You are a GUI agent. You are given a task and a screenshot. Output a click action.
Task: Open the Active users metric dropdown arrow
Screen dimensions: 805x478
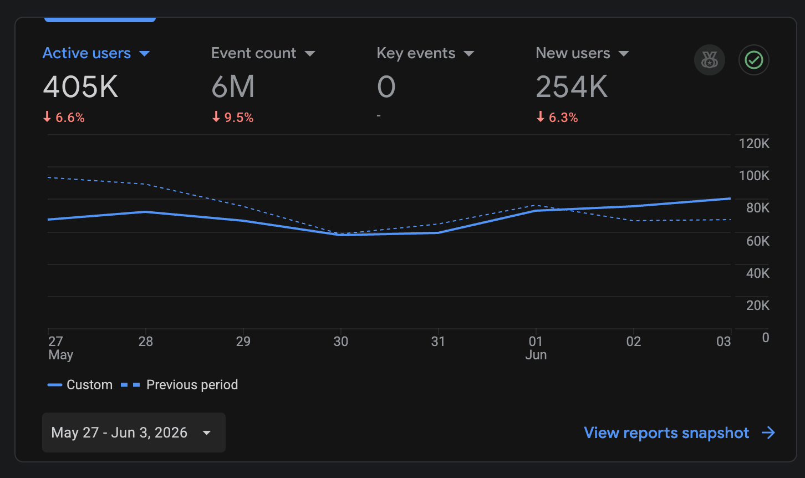pyautogui.click(x=144, y=54)
